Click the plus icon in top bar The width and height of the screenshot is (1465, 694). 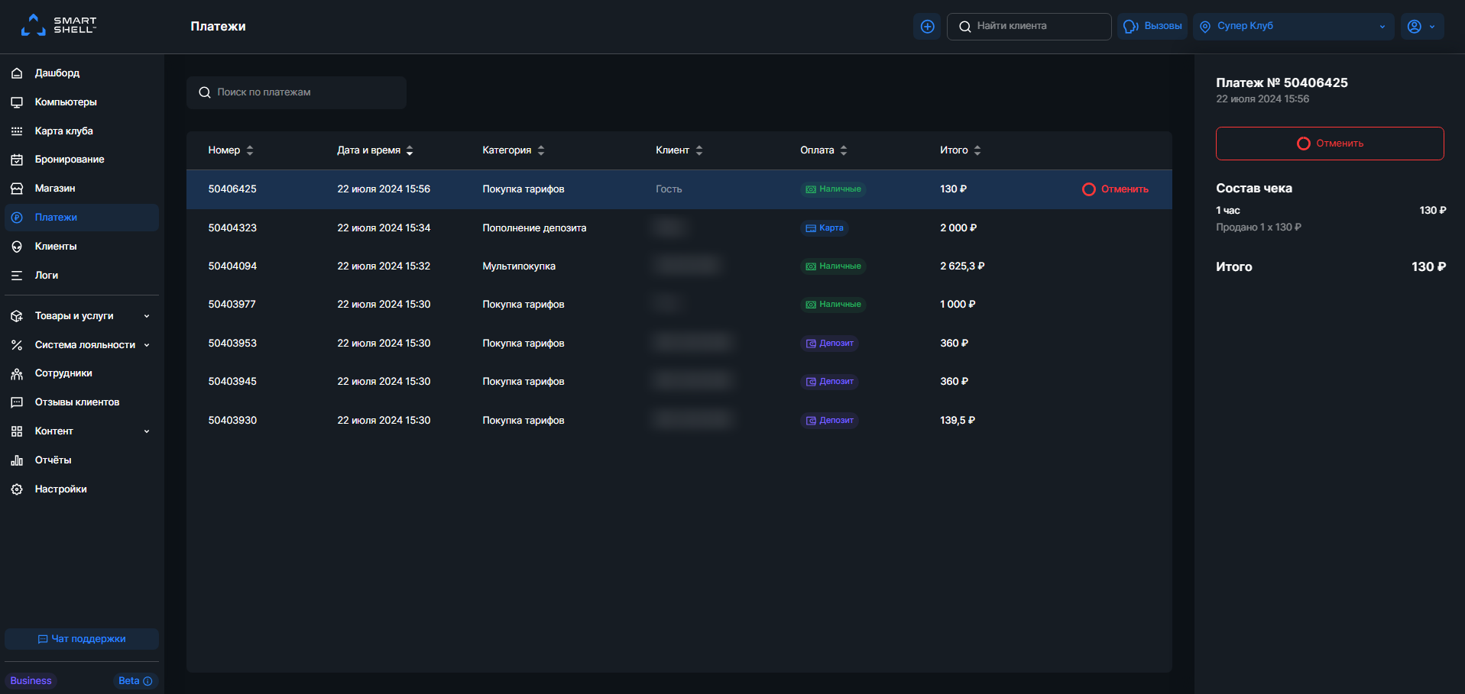click(927, 27)
